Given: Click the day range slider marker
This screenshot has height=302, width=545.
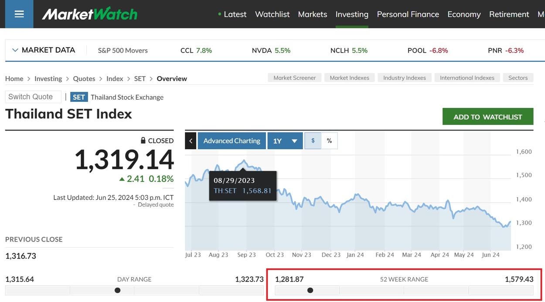Looking at the screenshot, I should 117,290.
